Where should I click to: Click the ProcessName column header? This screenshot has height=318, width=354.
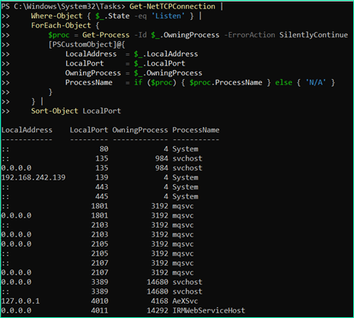click(196, 130)
